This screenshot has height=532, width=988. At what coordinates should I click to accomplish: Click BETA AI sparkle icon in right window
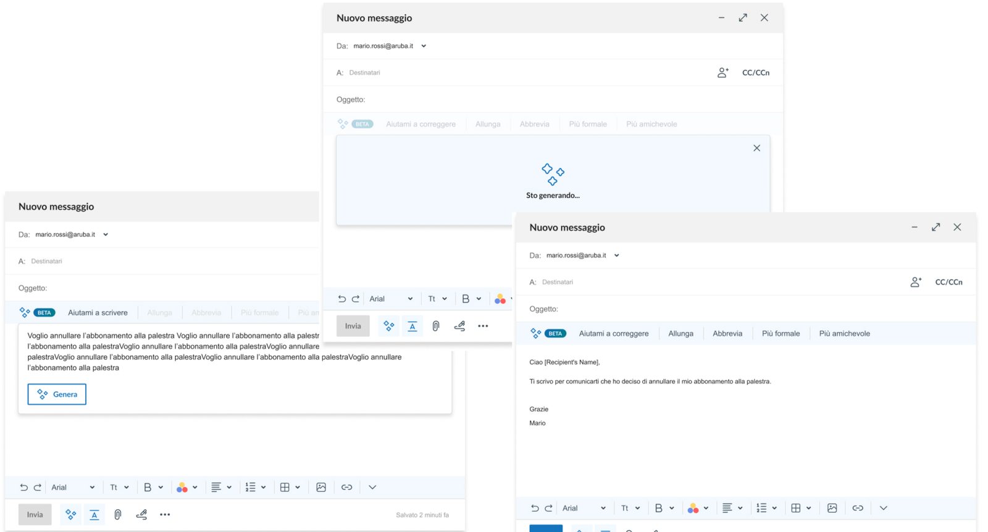tap(536, 334)
